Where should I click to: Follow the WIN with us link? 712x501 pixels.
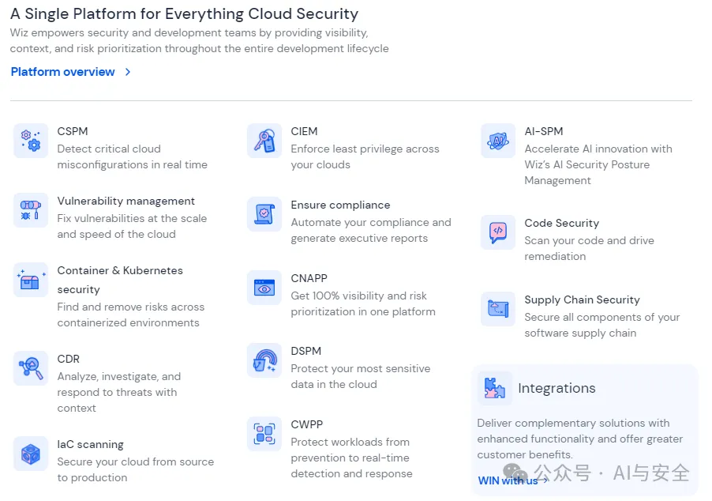tap(508, 481)
